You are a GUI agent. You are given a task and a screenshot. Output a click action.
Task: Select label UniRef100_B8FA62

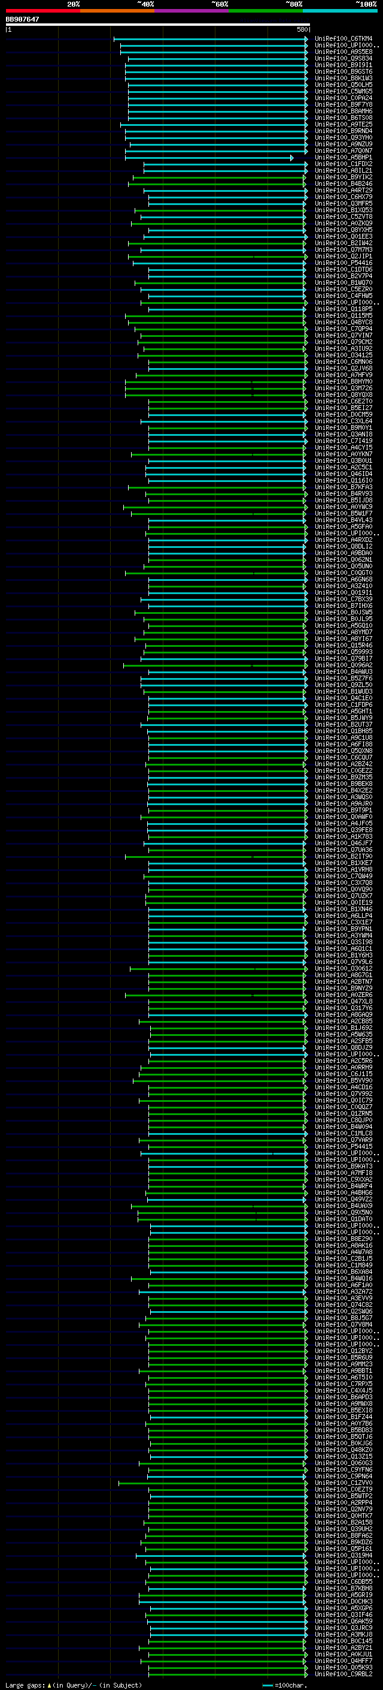343,1536
